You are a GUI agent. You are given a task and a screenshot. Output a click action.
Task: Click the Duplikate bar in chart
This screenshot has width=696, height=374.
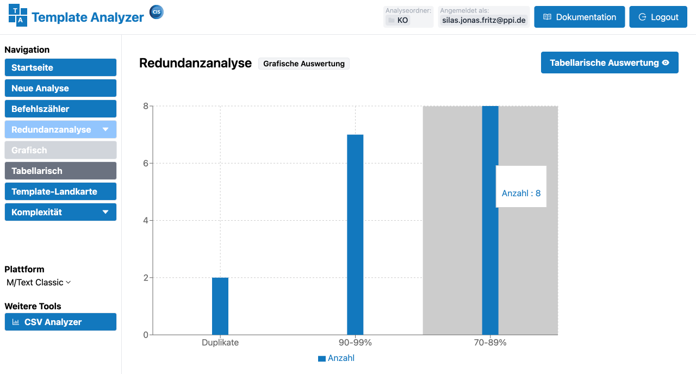pyautogui.click(x=220, y=306)
